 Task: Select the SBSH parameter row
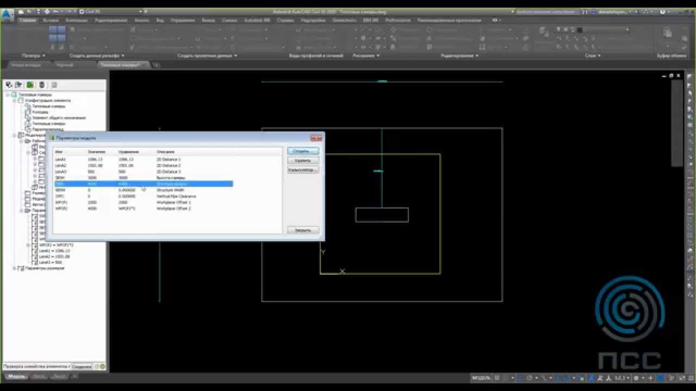coord(144,178)
